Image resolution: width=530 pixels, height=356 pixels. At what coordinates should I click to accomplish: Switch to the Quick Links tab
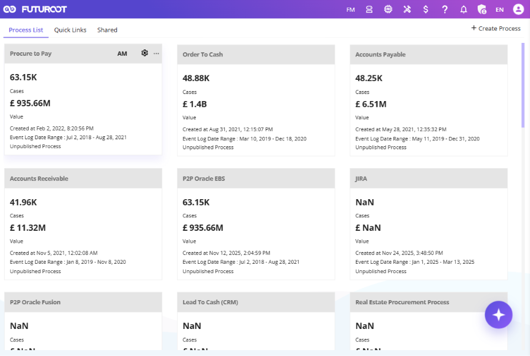coord(71,30)
